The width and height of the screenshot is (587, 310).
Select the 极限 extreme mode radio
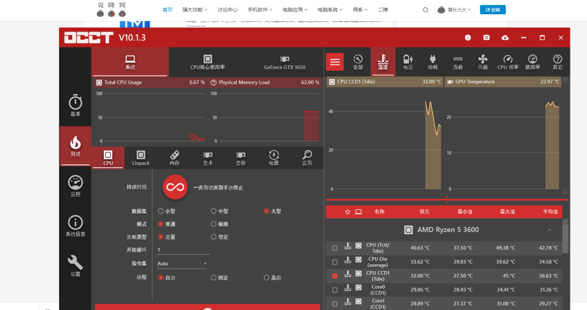213,224
